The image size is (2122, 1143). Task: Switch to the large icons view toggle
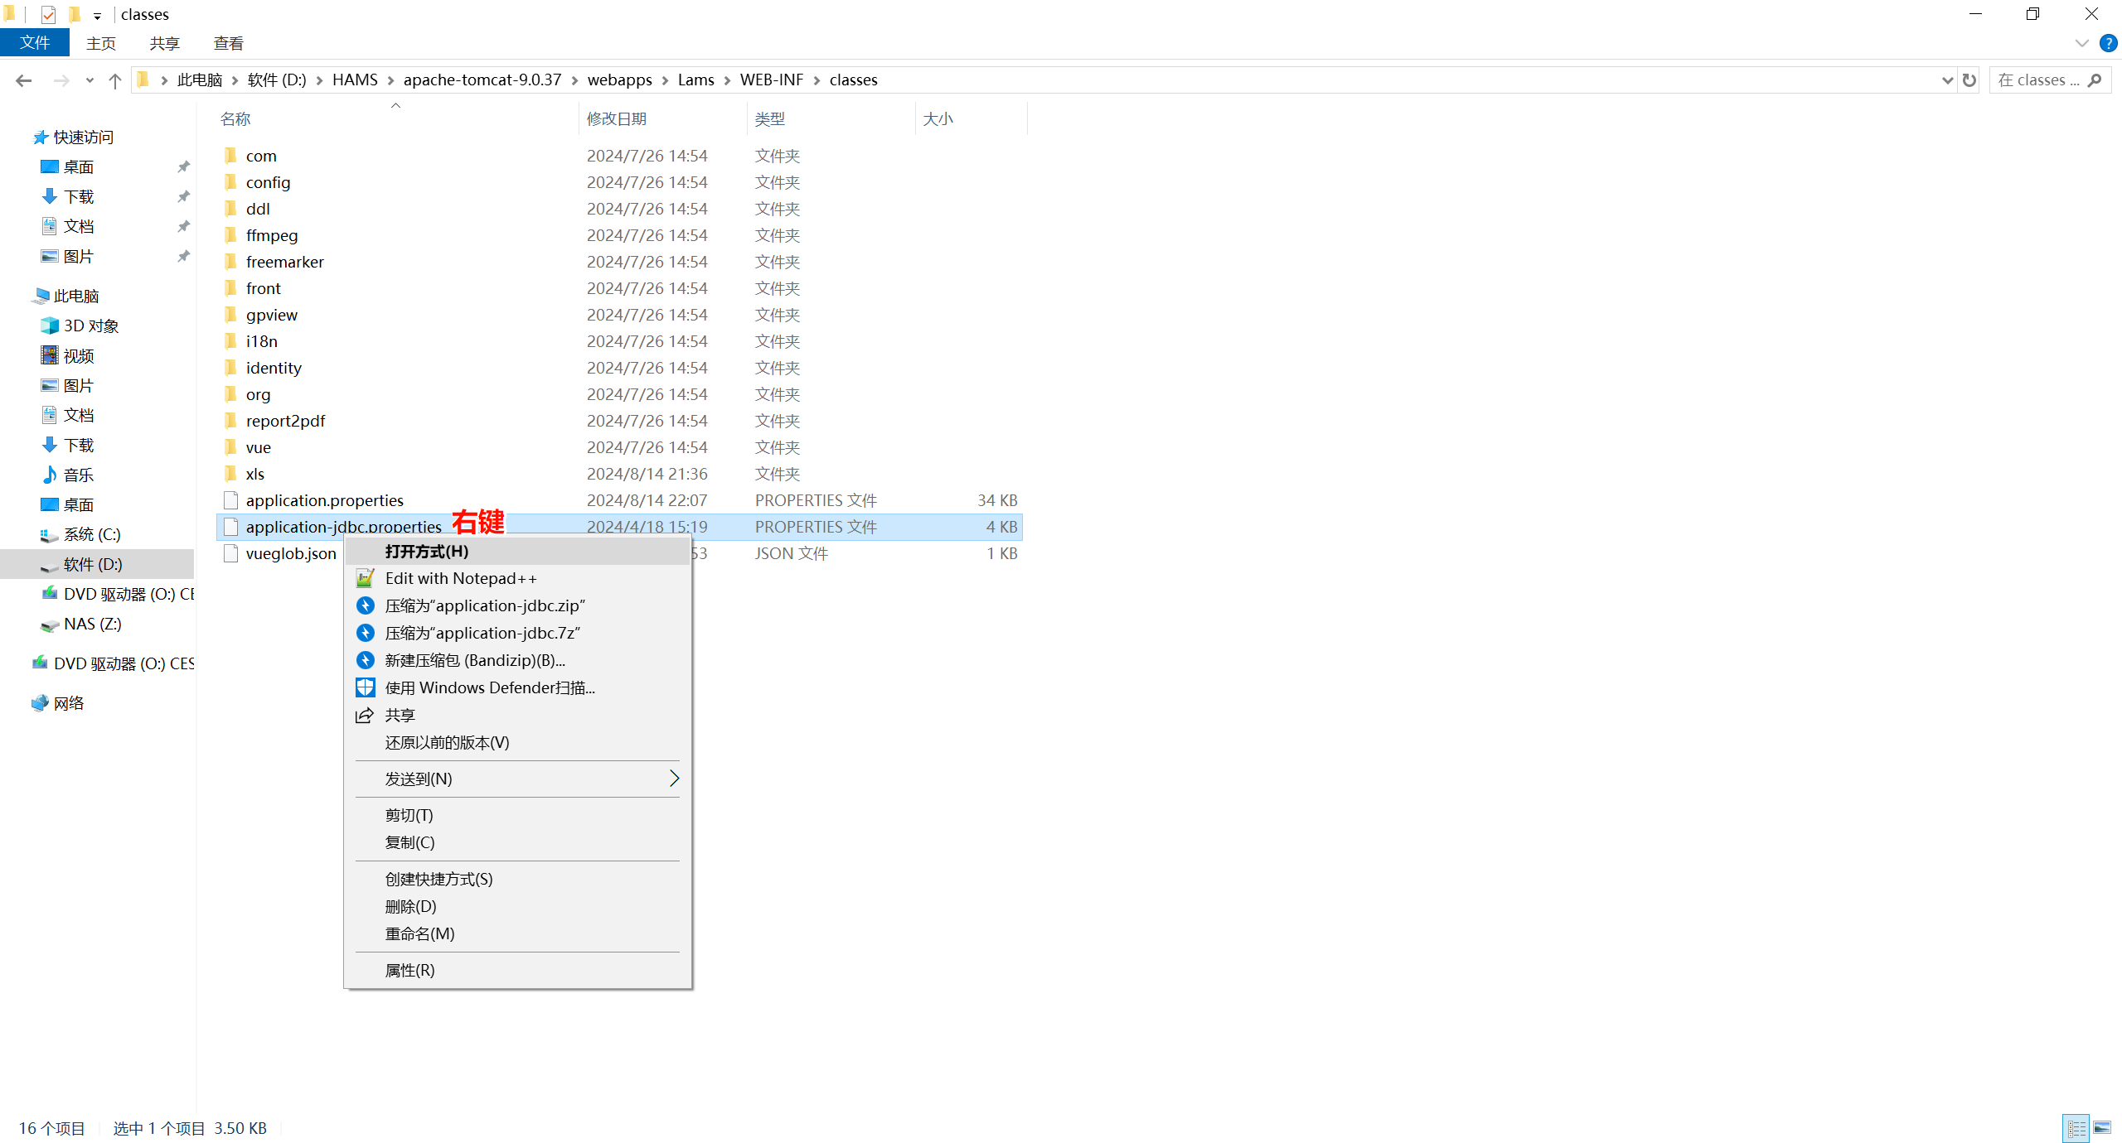(x=2102, y=1128)
